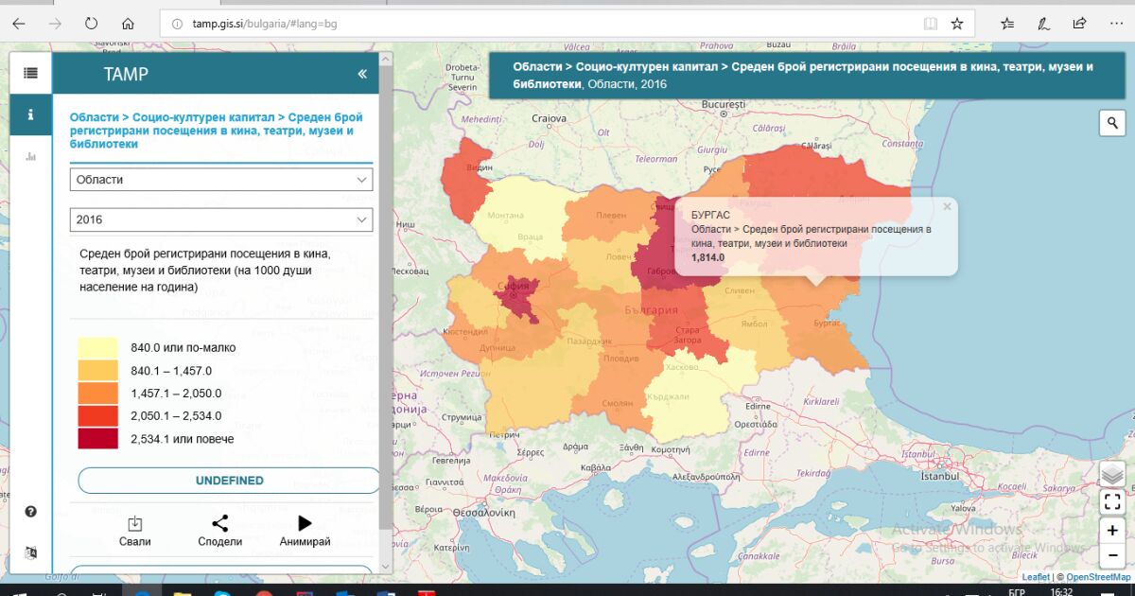
Task: Open browser settings and more menu
Action: (x=1115, y=24)
